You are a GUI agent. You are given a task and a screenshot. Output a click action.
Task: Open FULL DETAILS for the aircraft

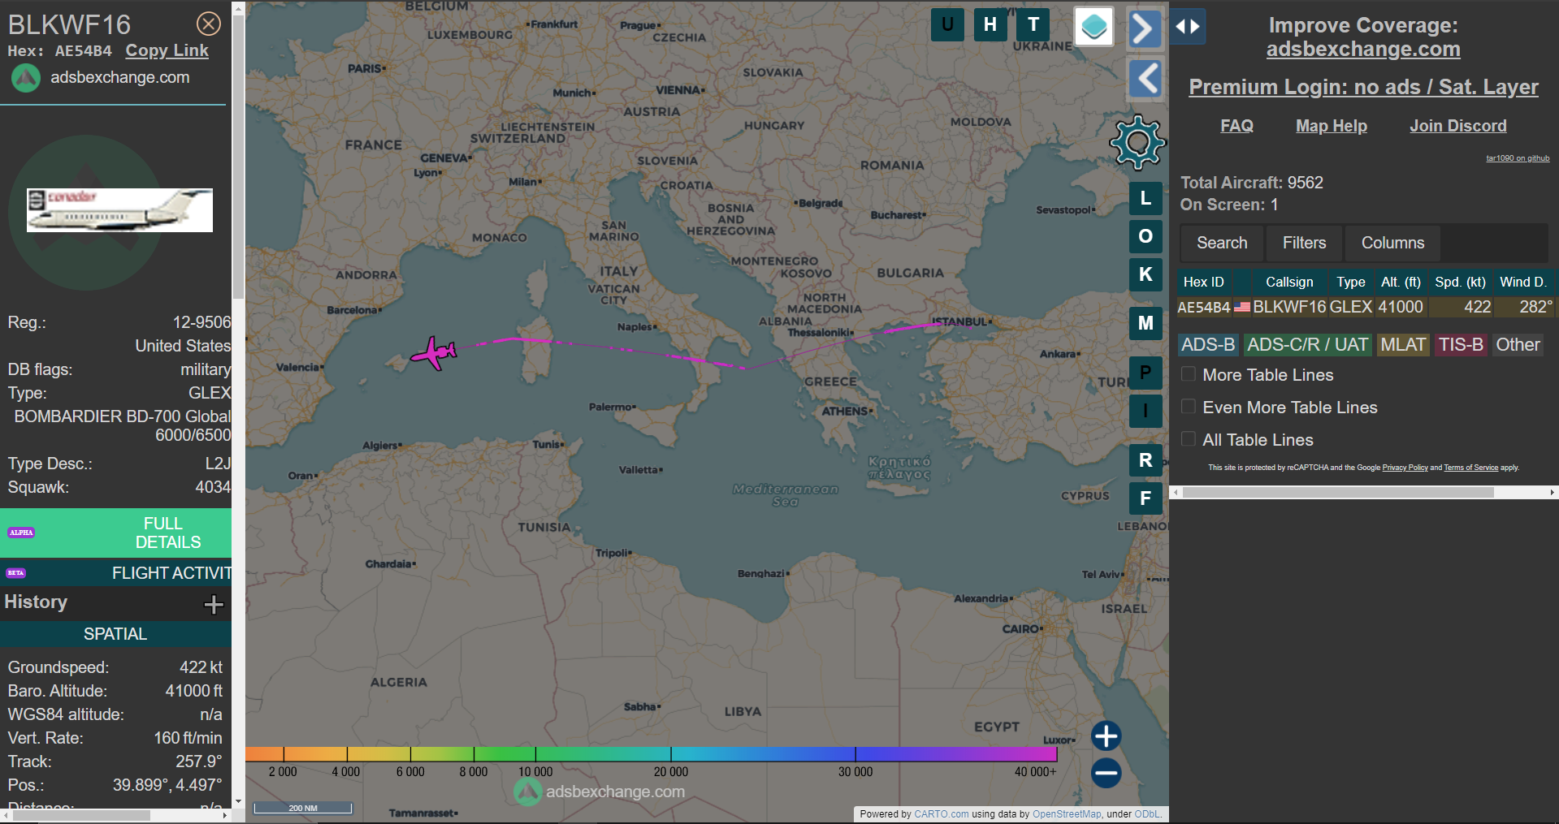tap(115, 533)
